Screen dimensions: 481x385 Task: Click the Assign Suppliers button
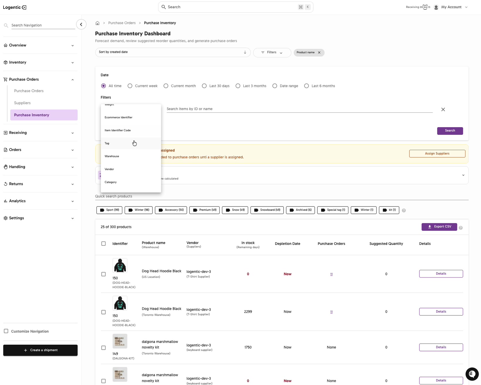[x=437, y=154]
